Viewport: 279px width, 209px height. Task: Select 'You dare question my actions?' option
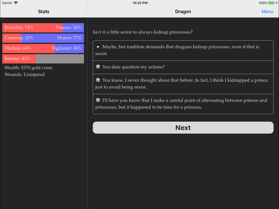pyautogui.click(x=98, y=67)
